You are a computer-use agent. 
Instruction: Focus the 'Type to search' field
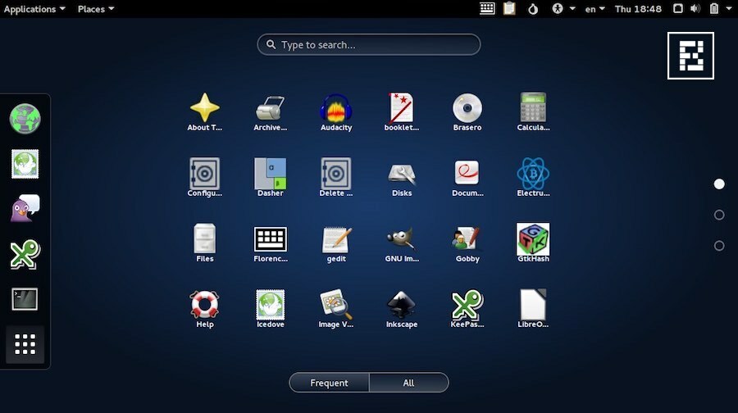click(369, 45)
